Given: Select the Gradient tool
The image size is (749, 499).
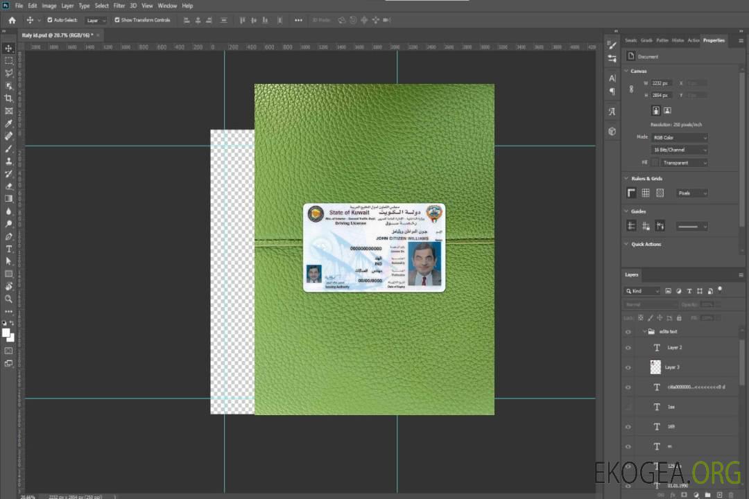Looking at the screenshot, I should tap(8, 199).
